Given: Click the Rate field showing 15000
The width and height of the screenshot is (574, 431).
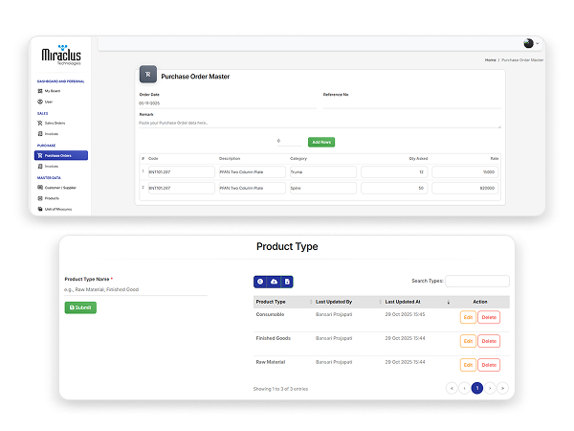Looking at the screenshot, I should click(x=465, y=171).
